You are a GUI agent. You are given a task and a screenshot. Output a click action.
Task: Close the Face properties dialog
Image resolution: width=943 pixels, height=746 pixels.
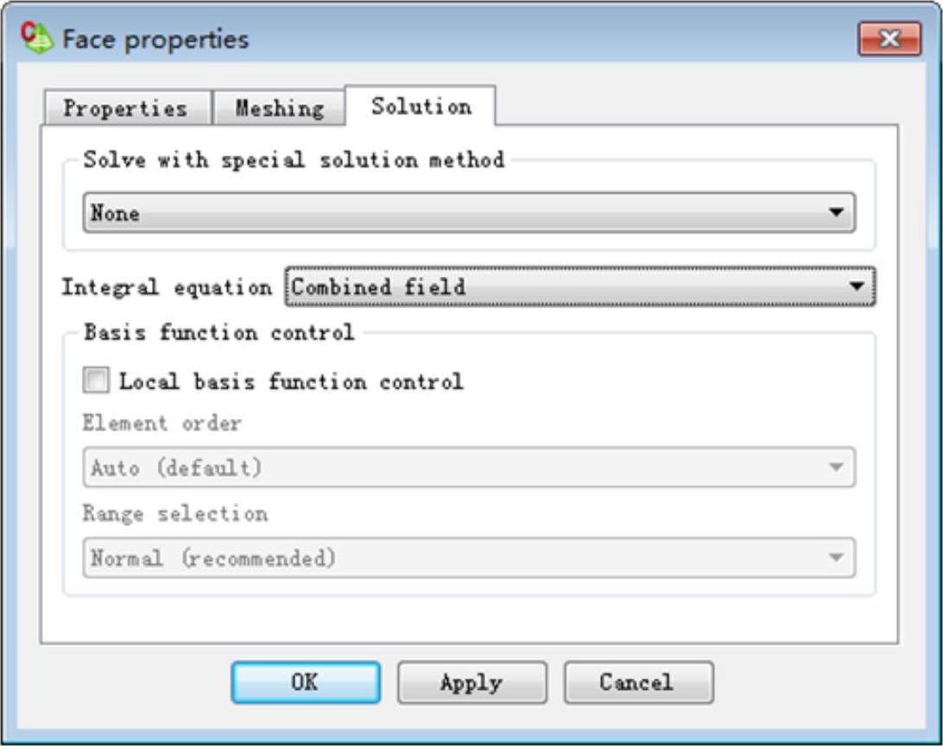[889, 39]
